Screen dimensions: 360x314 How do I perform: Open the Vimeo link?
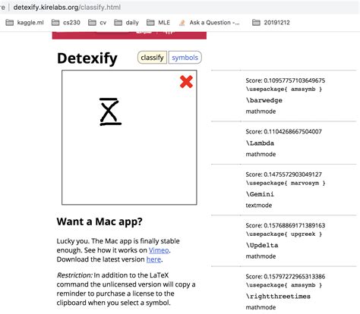click(159, 250)
